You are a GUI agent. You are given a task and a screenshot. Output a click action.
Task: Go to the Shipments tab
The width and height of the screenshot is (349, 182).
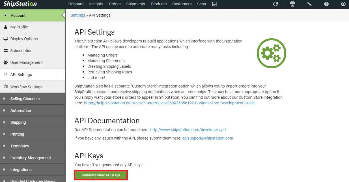pos(135,4)
